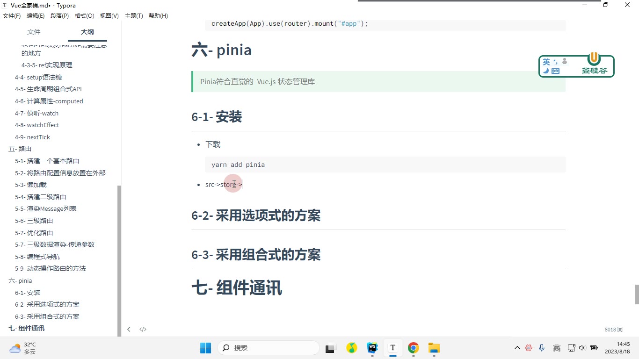Open the 文件(F) menu
The height and width of the screenshot is (359, 639).
coord(12,16)
